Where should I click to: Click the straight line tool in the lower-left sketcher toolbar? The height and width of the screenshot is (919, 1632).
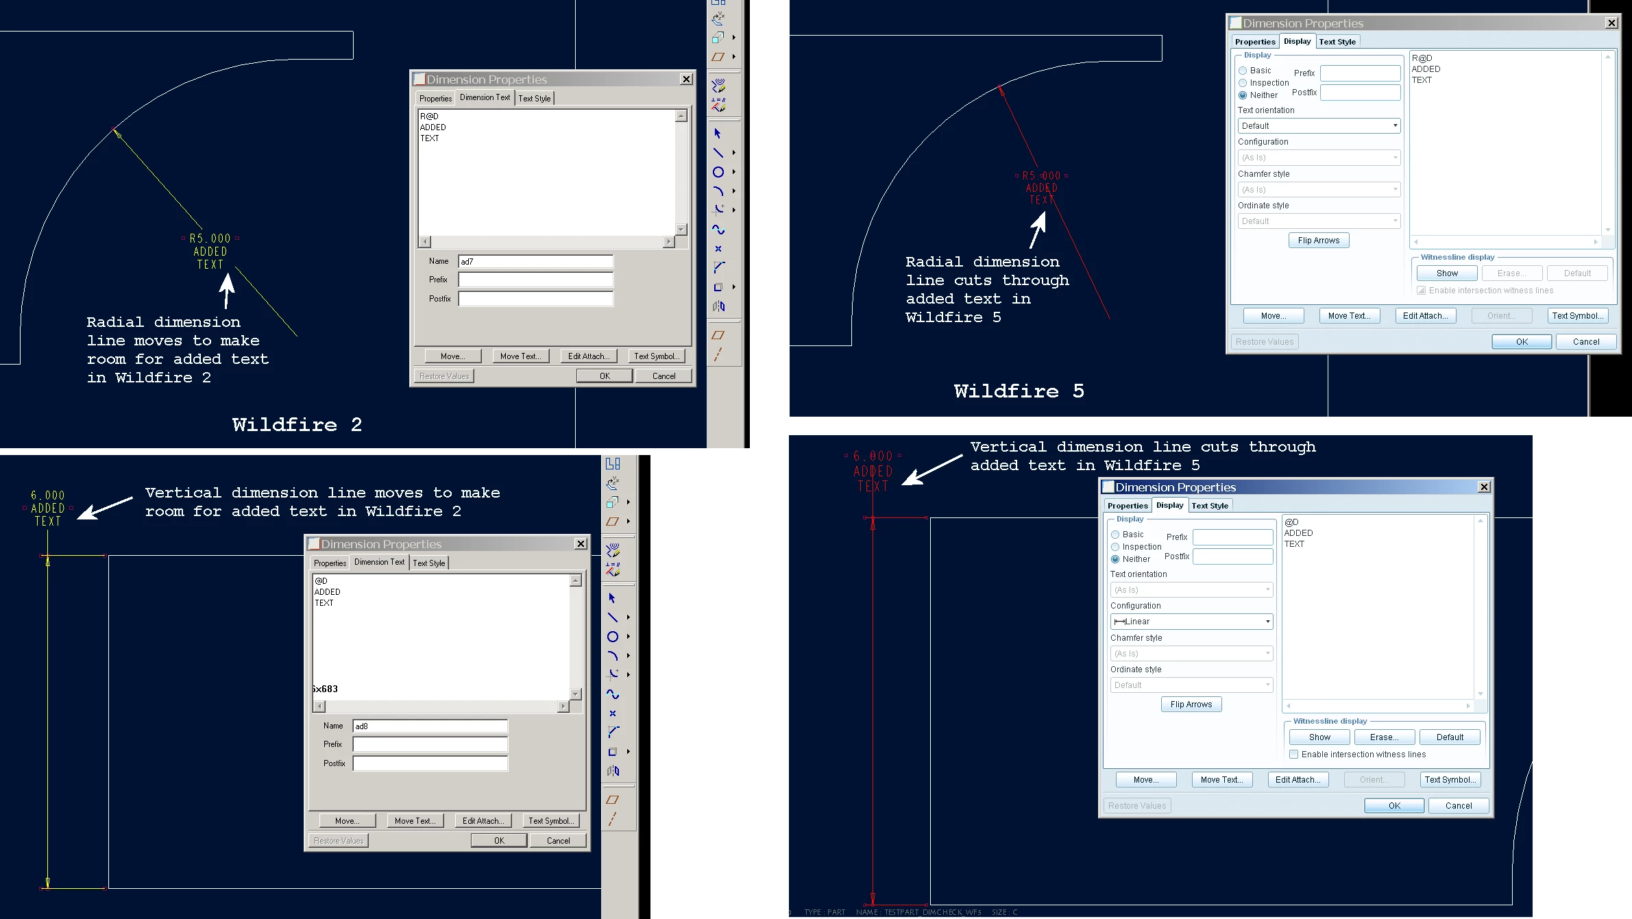click(612, 617)
